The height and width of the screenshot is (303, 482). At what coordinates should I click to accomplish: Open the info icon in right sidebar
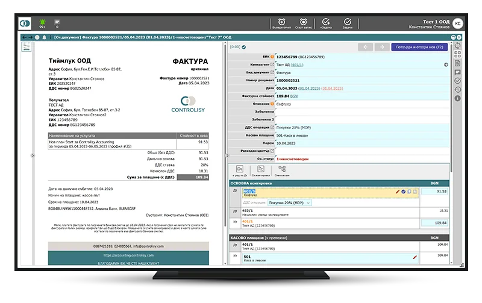click(457, 98)
